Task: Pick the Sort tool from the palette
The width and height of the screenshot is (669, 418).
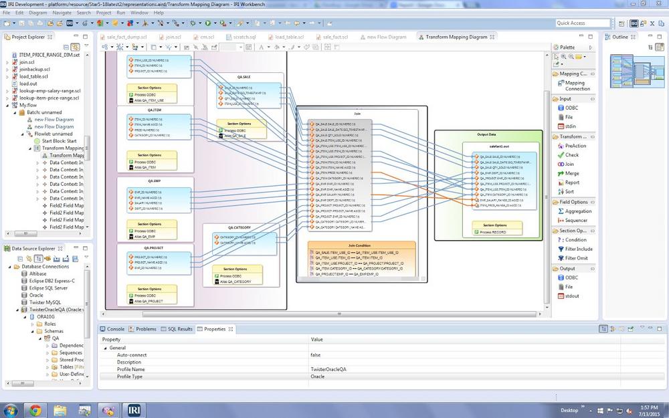Action: [569, 191]
